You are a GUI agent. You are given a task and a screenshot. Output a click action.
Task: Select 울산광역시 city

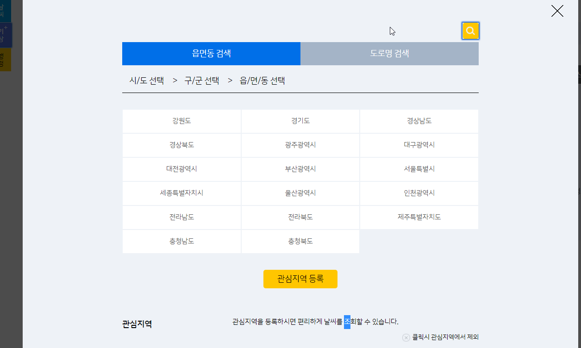pos(300,193)
